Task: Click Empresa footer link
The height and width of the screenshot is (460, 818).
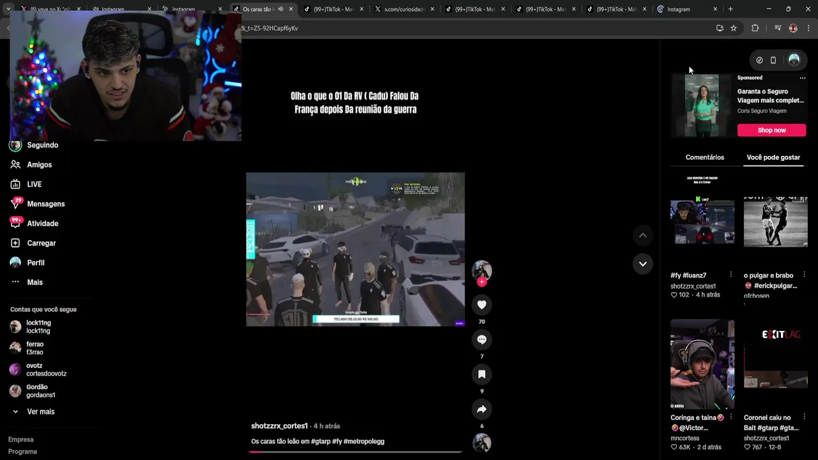Action: coord(21,440)
